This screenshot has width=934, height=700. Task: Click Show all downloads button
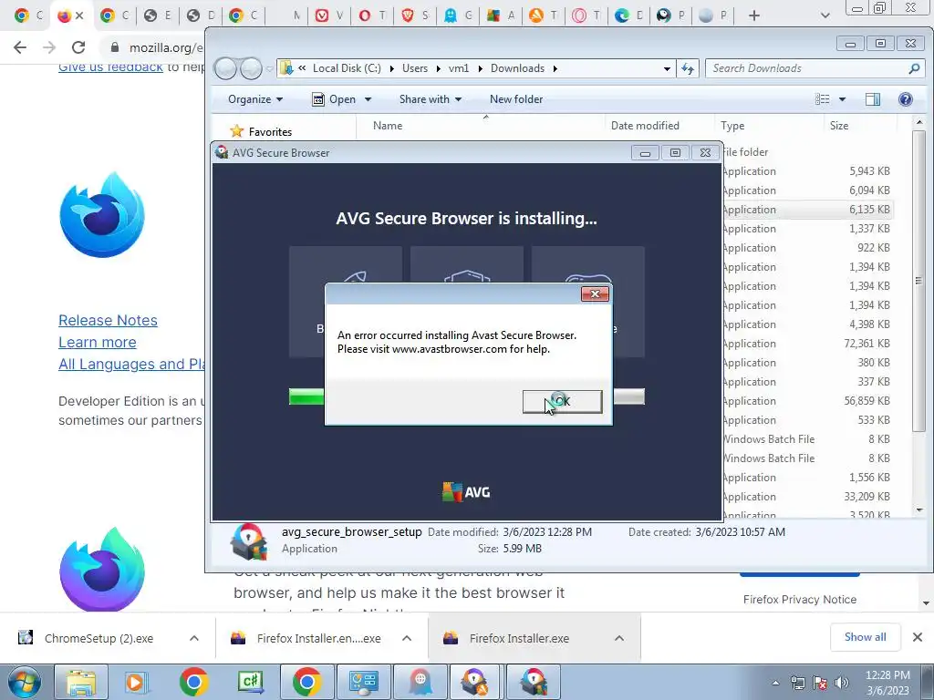click(x=865, y=637)
